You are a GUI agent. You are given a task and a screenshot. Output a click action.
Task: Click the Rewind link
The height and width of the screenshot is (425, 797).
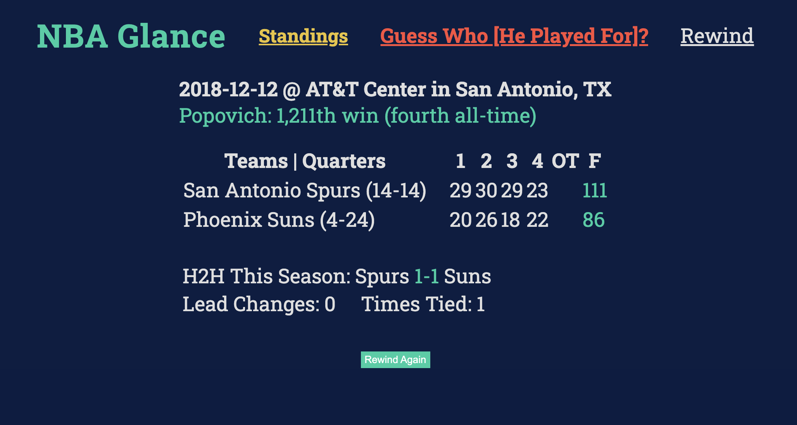[x=717, y=37]
